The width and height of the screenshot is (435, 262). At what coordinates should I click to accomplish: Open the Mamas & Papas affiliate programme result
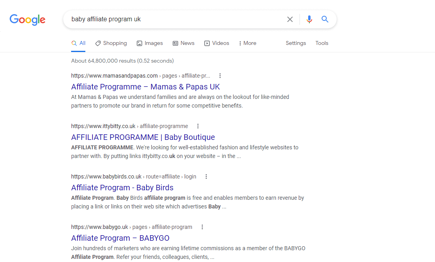145,87
